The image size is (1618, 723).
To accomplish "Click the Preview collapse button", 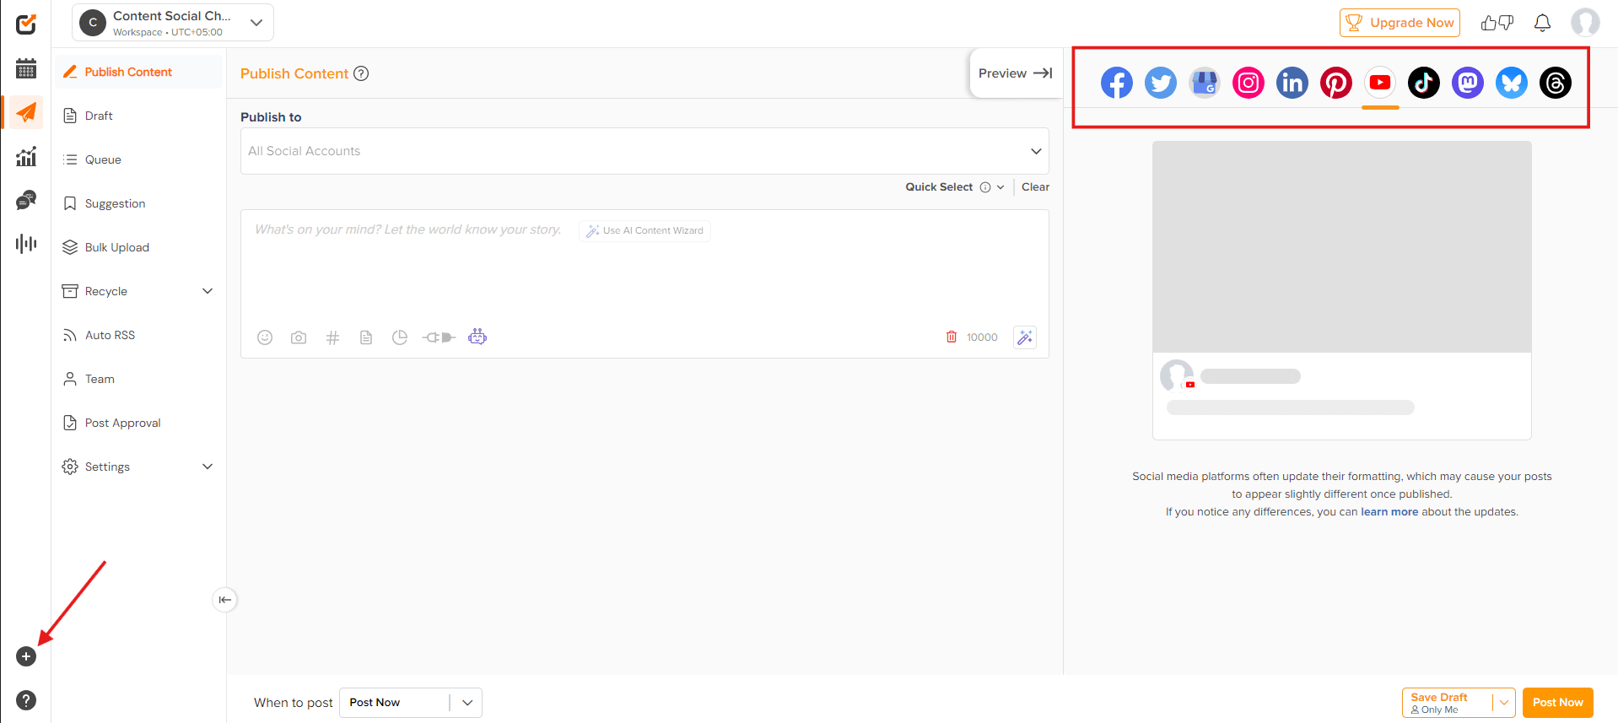I will point(1016,73).
